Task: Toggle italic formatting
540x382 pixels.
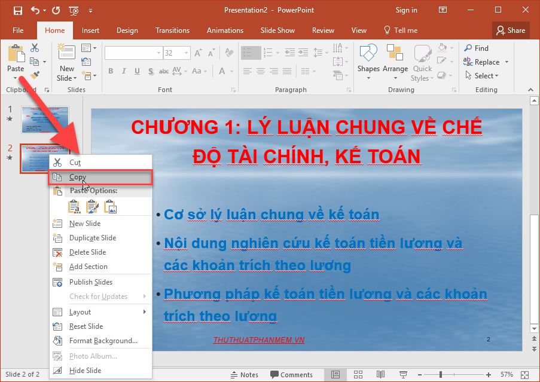Action: 124,71
